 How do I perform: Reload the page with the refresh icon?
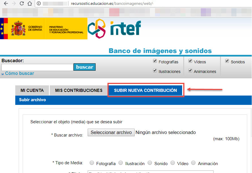pos(21,4)
